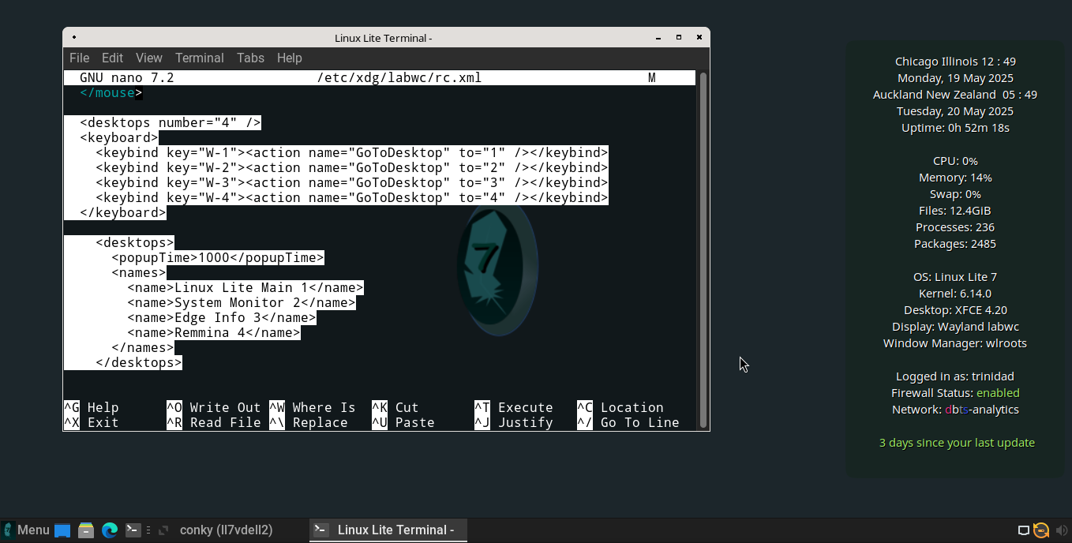Open the File menu in the terminal
This screenshot has height=543, width=1072.
[x=79, y=58]
